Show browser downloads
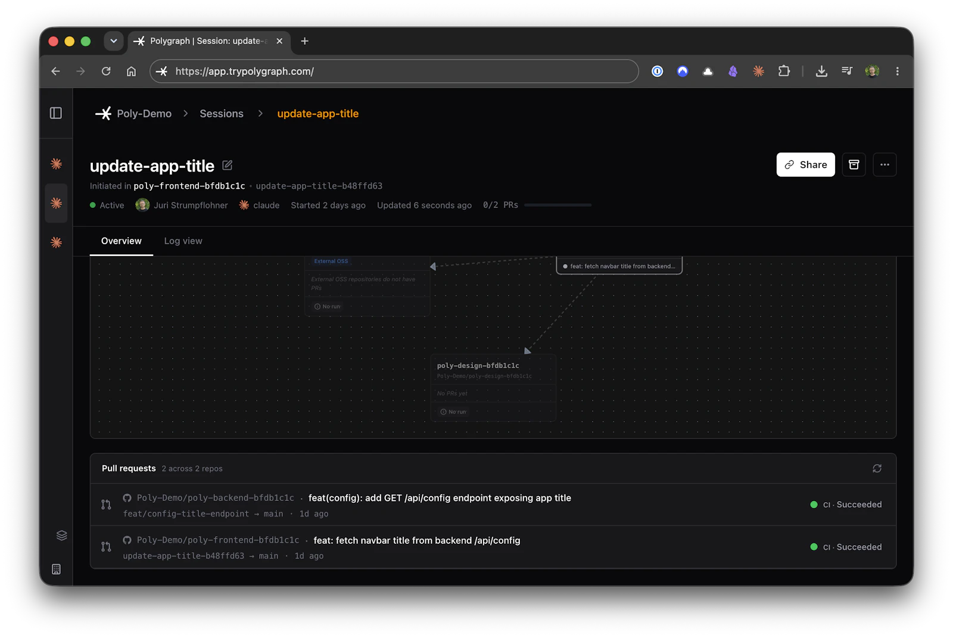953x638 pixels. pyautogui.click(x=821, y=71)
